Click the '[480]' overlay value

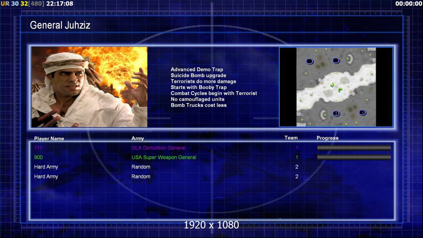[36, 4]
